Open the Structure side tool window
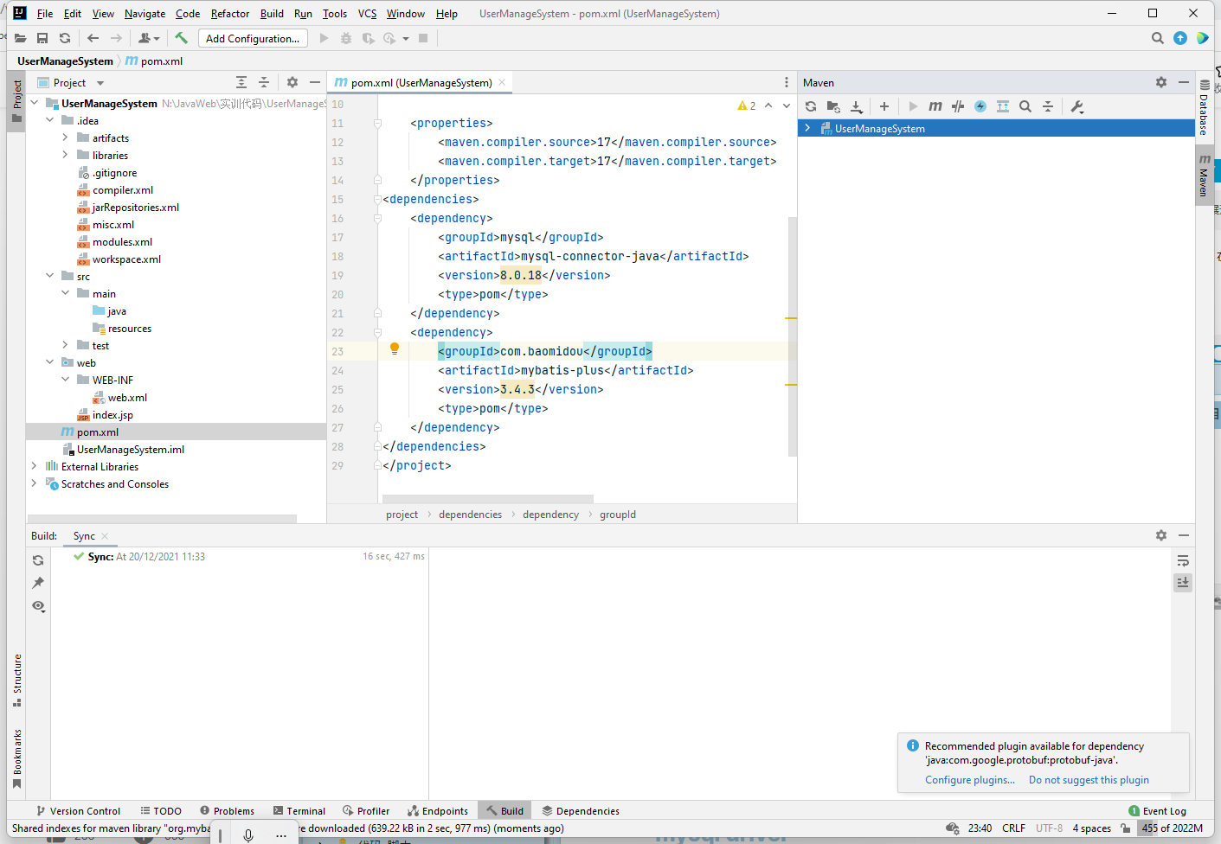 pos(17,680)
